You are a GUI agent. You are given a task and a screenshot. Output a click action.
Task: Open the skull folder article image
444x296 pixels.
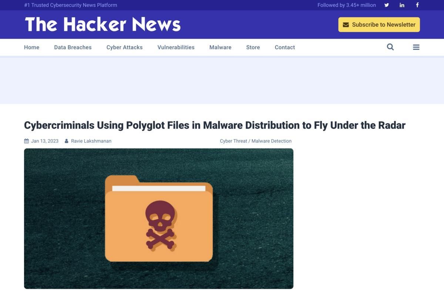coord(159,219)
